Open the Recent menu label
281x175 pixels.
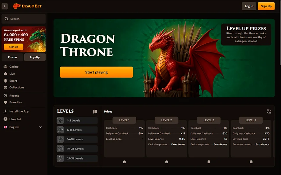tap(14, 95)
